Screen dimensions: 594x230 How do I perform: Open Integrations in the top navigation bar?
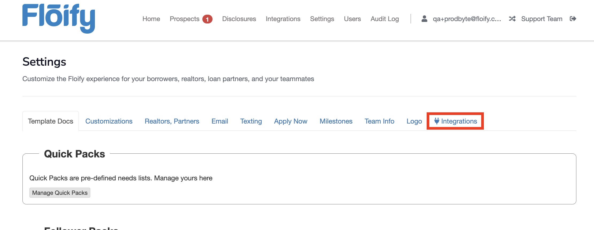point(283,19)
